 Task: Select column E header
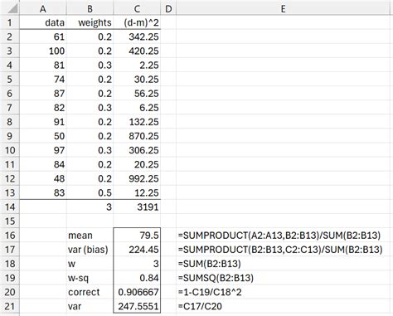(x=283, y=8)
